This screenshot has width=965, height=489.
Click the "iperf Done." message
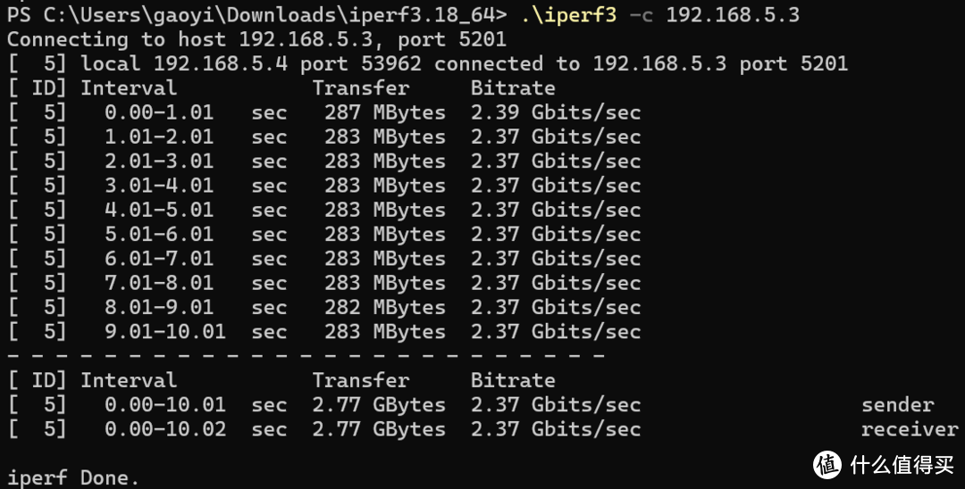coord(73,477)
